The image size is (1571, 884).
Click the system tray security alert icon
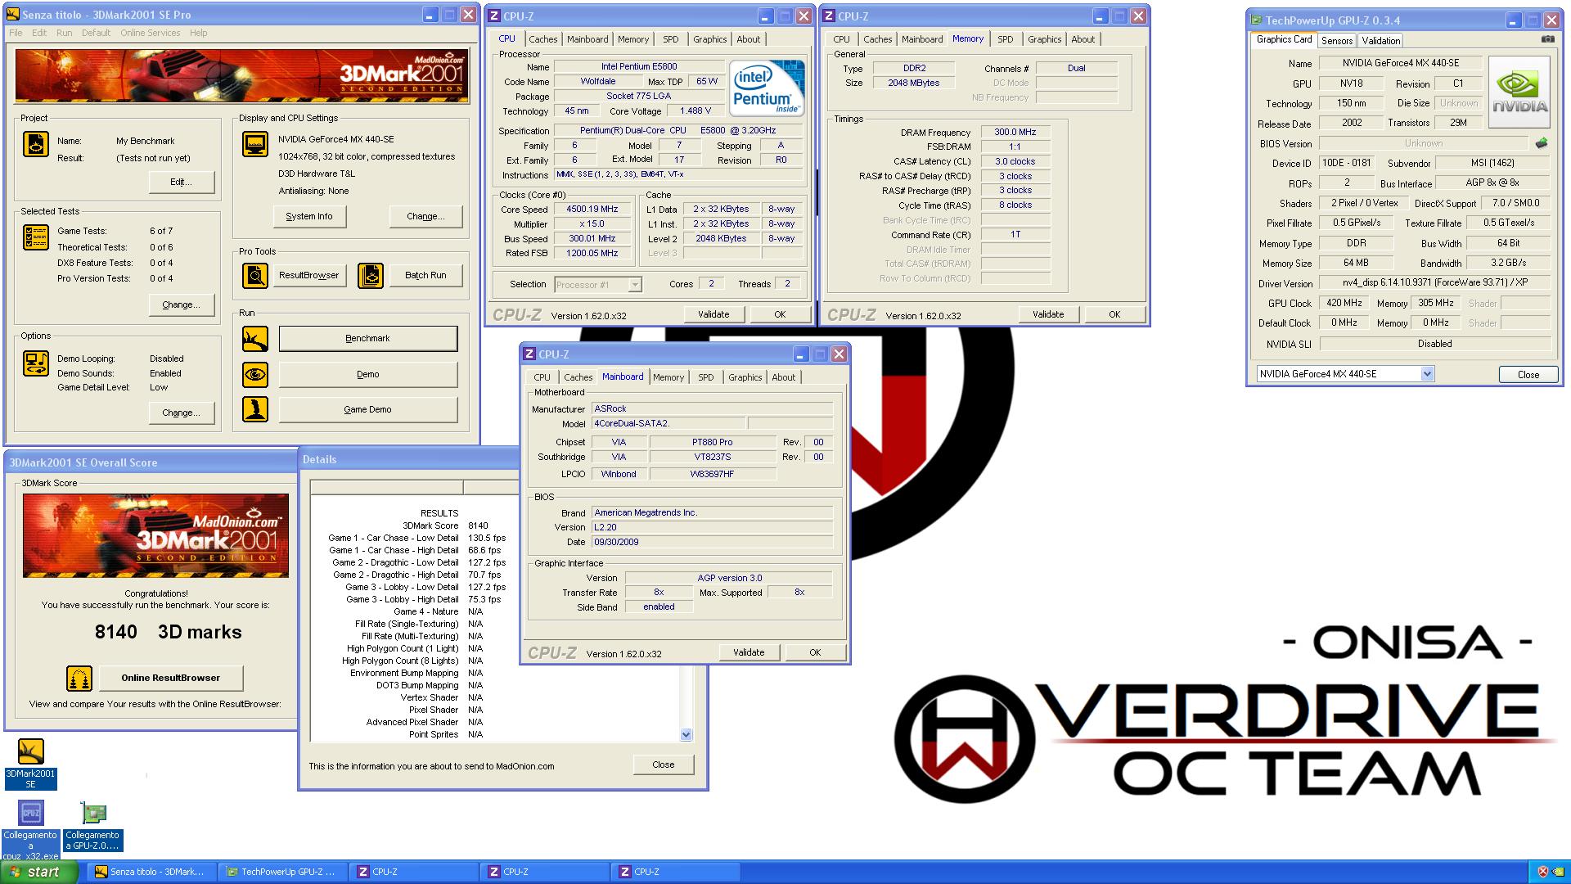1542,872
